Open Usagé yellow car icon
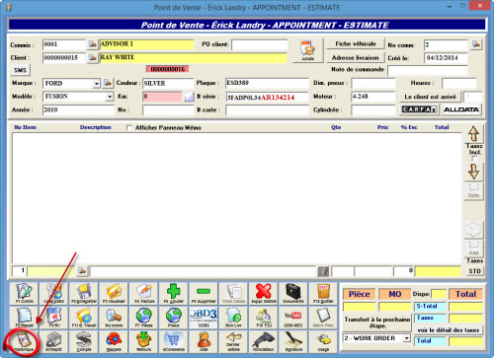Image resolution: width=494 pixels, height=358 pixels. pyautogui.click(x=323, y=342)
